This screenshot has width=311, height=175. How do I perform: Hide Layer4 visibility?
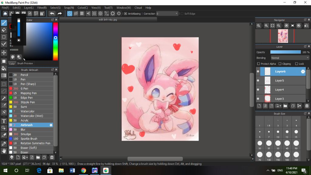pos(258,90)
